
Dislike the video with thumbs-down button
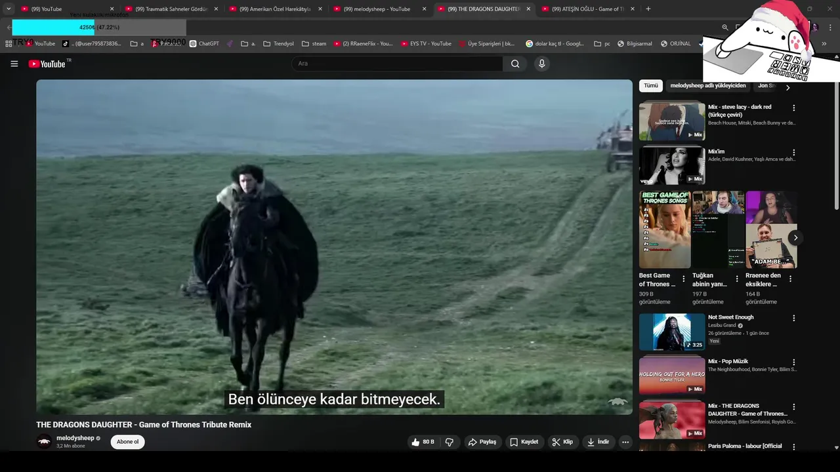pyautogui.click(x=450, y=442)
